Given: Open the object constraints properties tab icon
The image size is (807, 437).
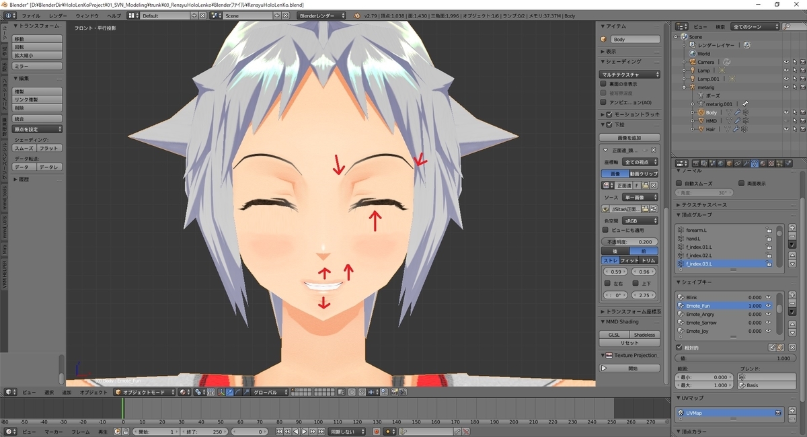Looking at the screenshot, I should 736,163.
